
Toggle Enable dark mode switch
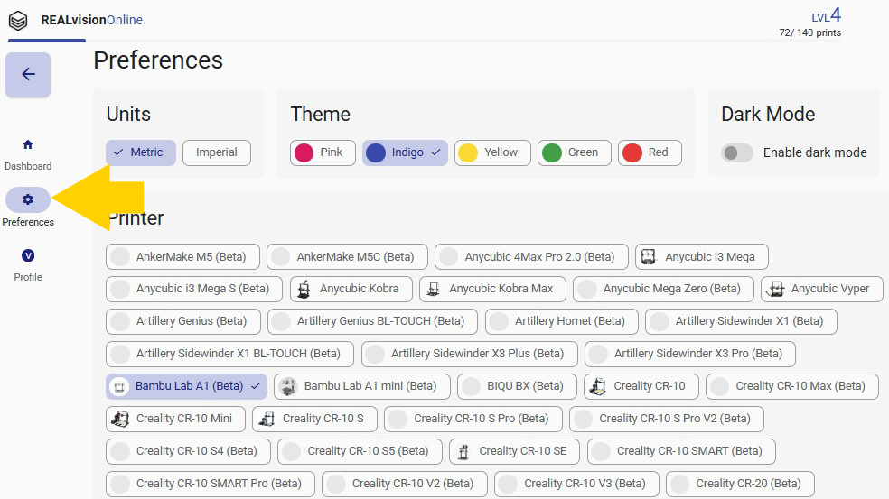tap(736, 152)
